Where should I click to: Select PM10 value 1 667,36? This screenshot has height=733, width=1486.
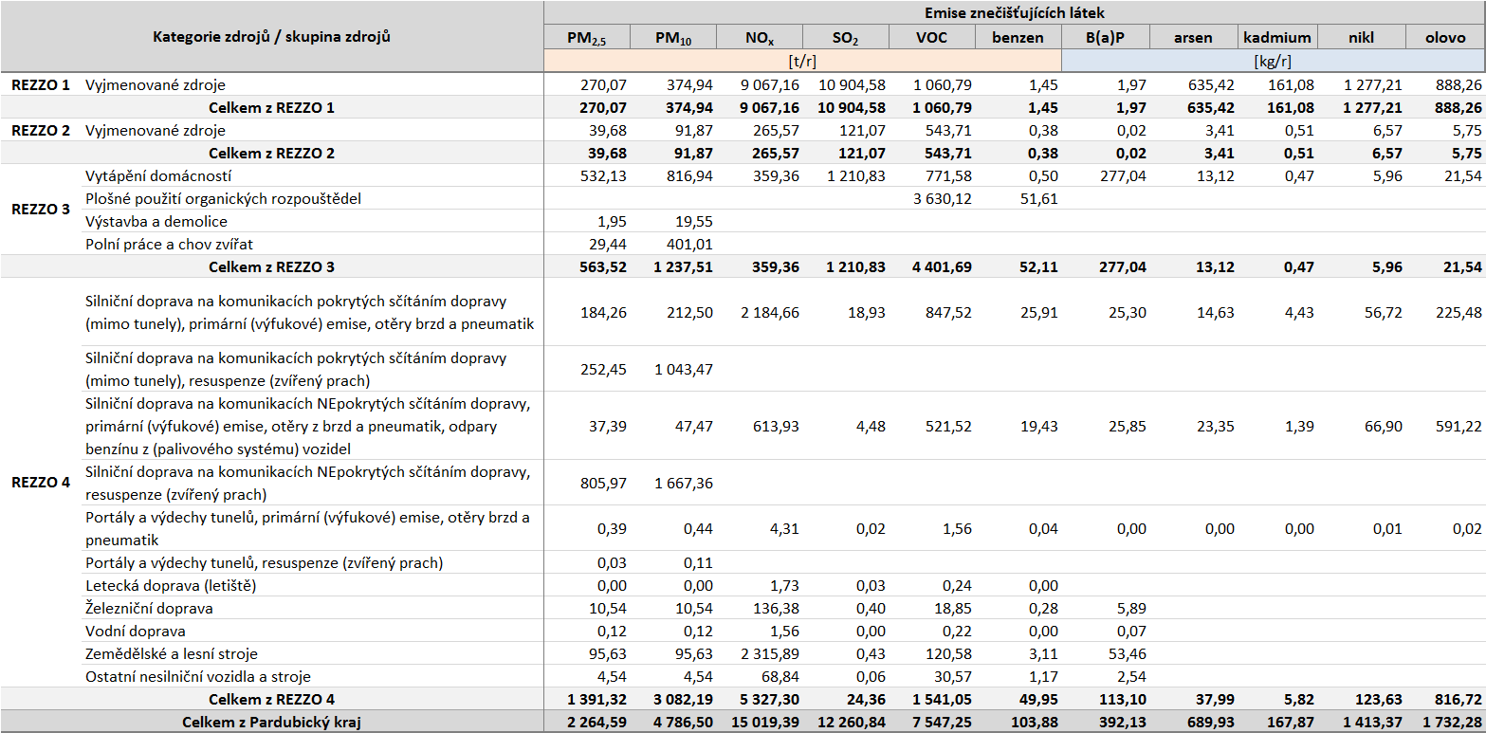click(x=685, y=483)
